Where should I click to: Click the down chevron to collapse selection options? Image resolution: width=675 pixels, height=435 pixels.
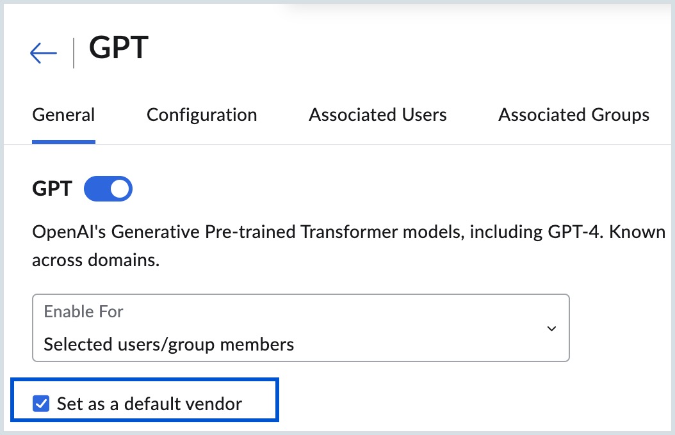[551, 328]
